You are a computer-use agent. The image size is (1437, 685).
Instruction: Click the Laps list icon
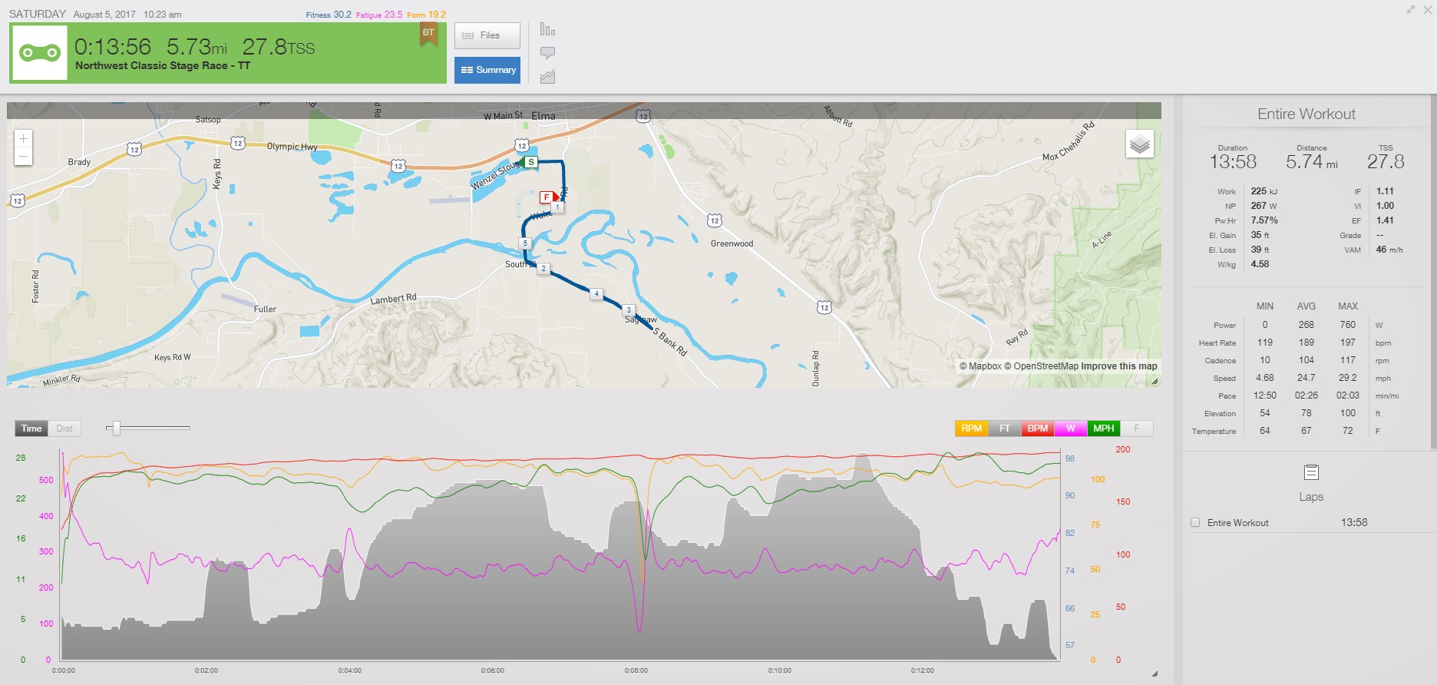pyautogui.click(x=1310, y=472)
